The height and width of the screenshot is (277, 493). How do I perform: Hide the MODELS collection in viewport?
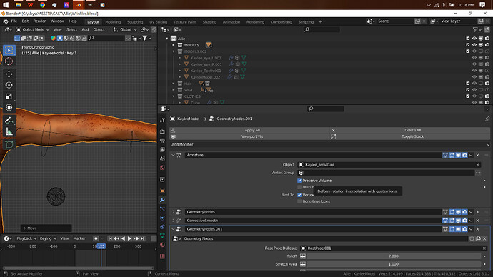pos(474,45)
